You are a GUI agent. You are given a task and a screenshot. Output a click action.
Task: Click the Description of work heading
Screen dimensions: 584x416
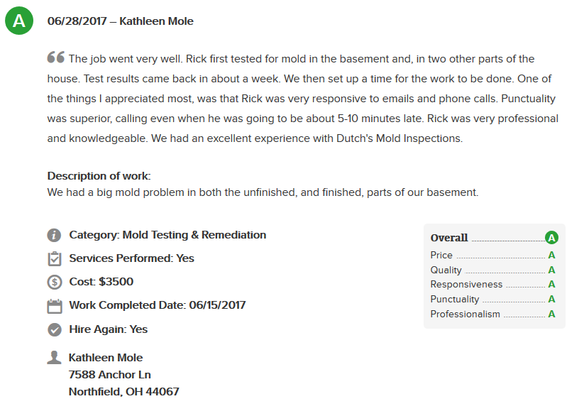99,176
